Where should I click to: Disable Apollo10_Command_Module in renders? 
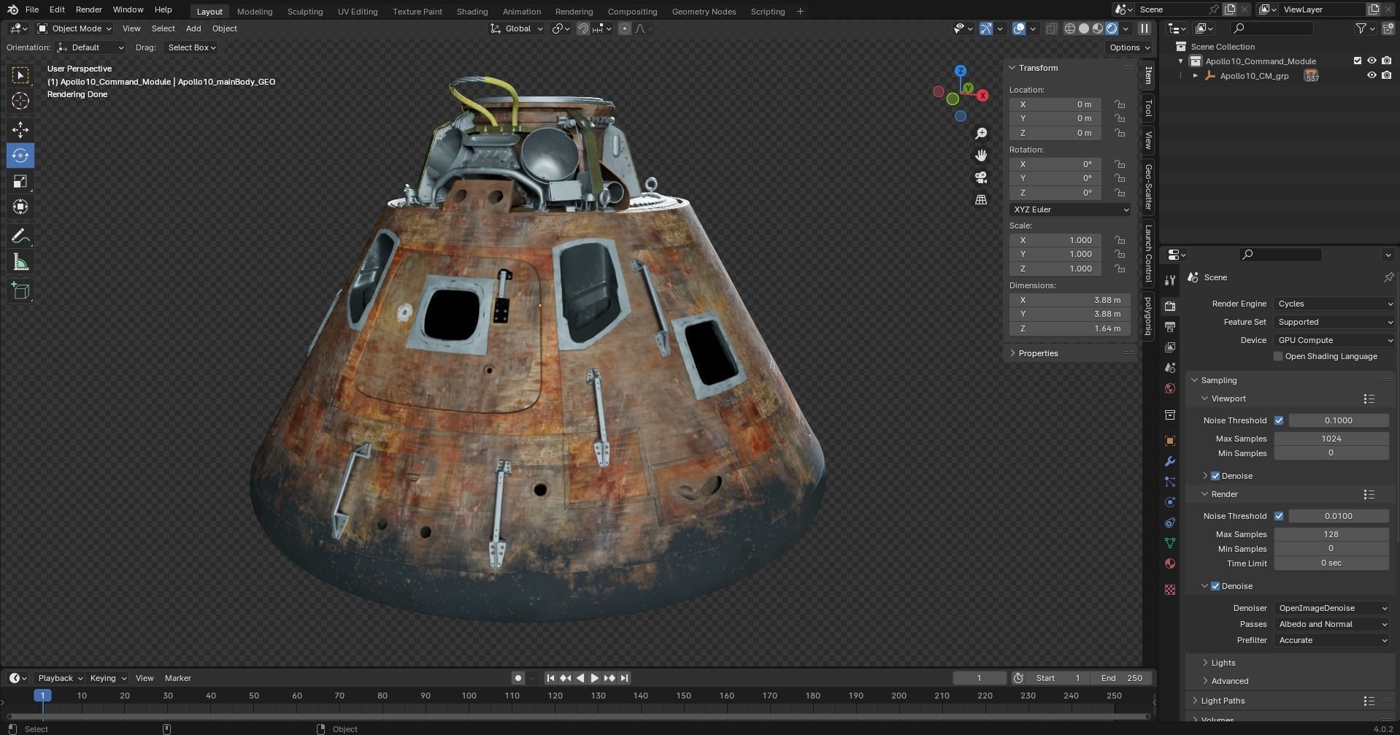click(1386, 61)
